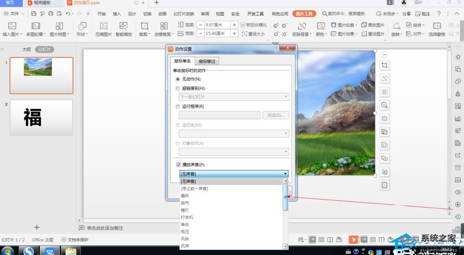Switch to the 鼠标移过 tab

[206, 61]
